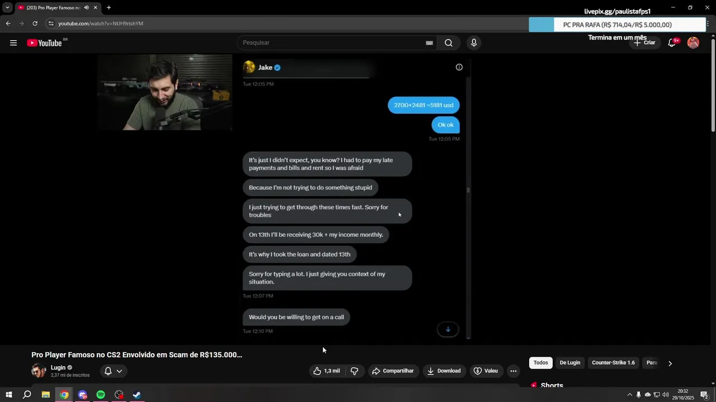Open more actions three-dot menu

pyautogui.click(x=514, y=371)
